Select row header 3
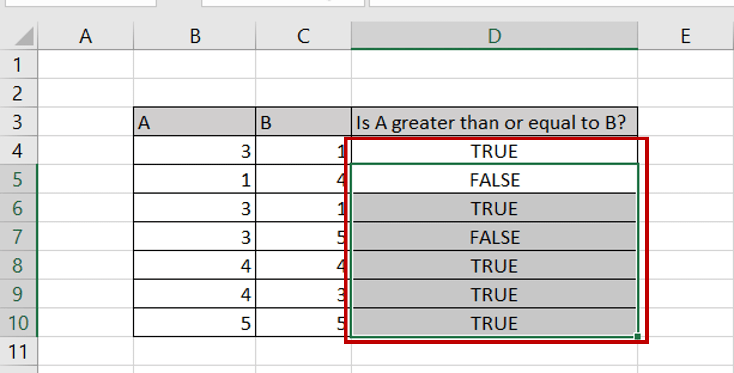Image resolution: width=734 pixels, height=373 pixels. pyautogui.click(x=19, y=122)
